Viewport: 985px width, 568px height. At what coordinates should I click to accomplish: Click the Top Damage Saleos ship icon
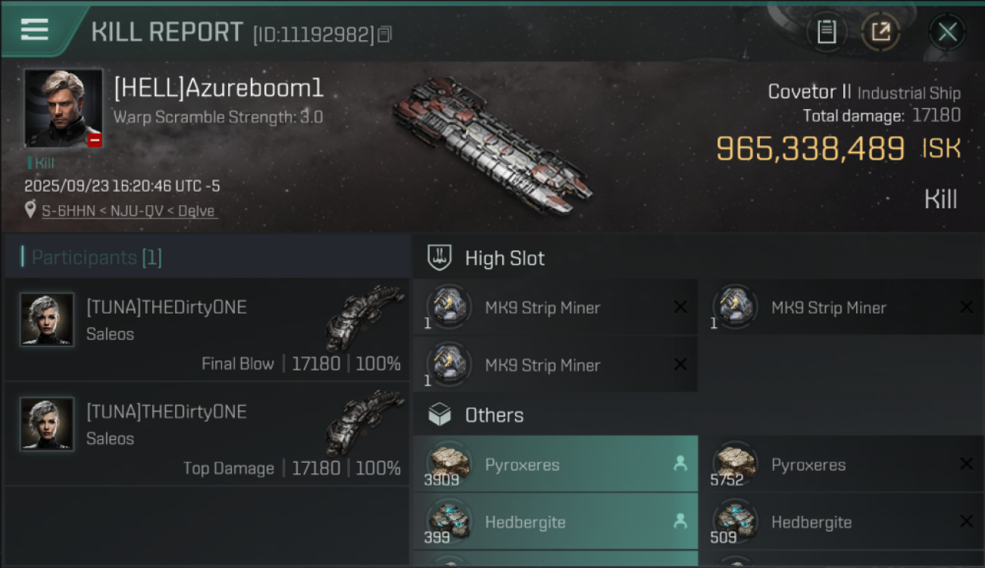tap(364, 423)
